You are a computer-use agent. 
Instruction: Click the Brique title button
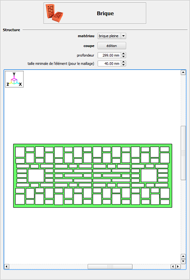click(95, 13)
